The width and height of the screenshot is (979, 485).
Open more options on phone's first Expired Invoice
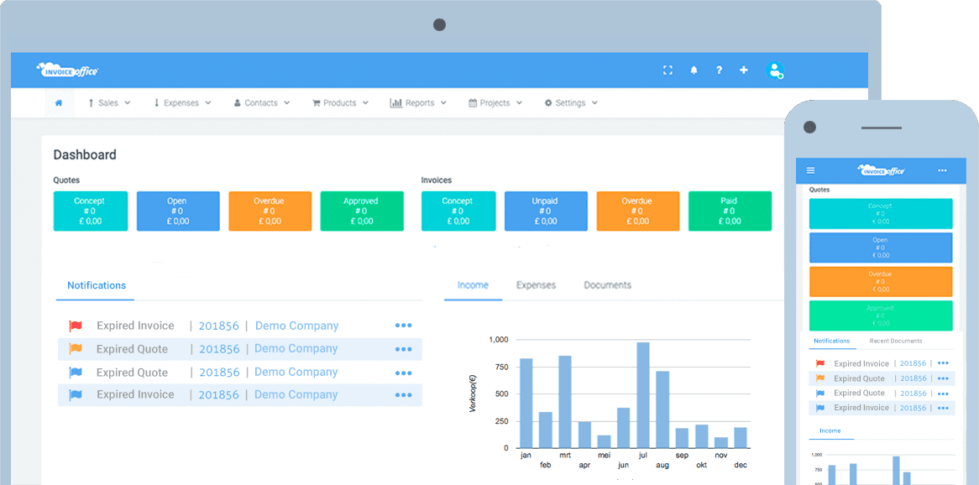click(x=943, y=363)
